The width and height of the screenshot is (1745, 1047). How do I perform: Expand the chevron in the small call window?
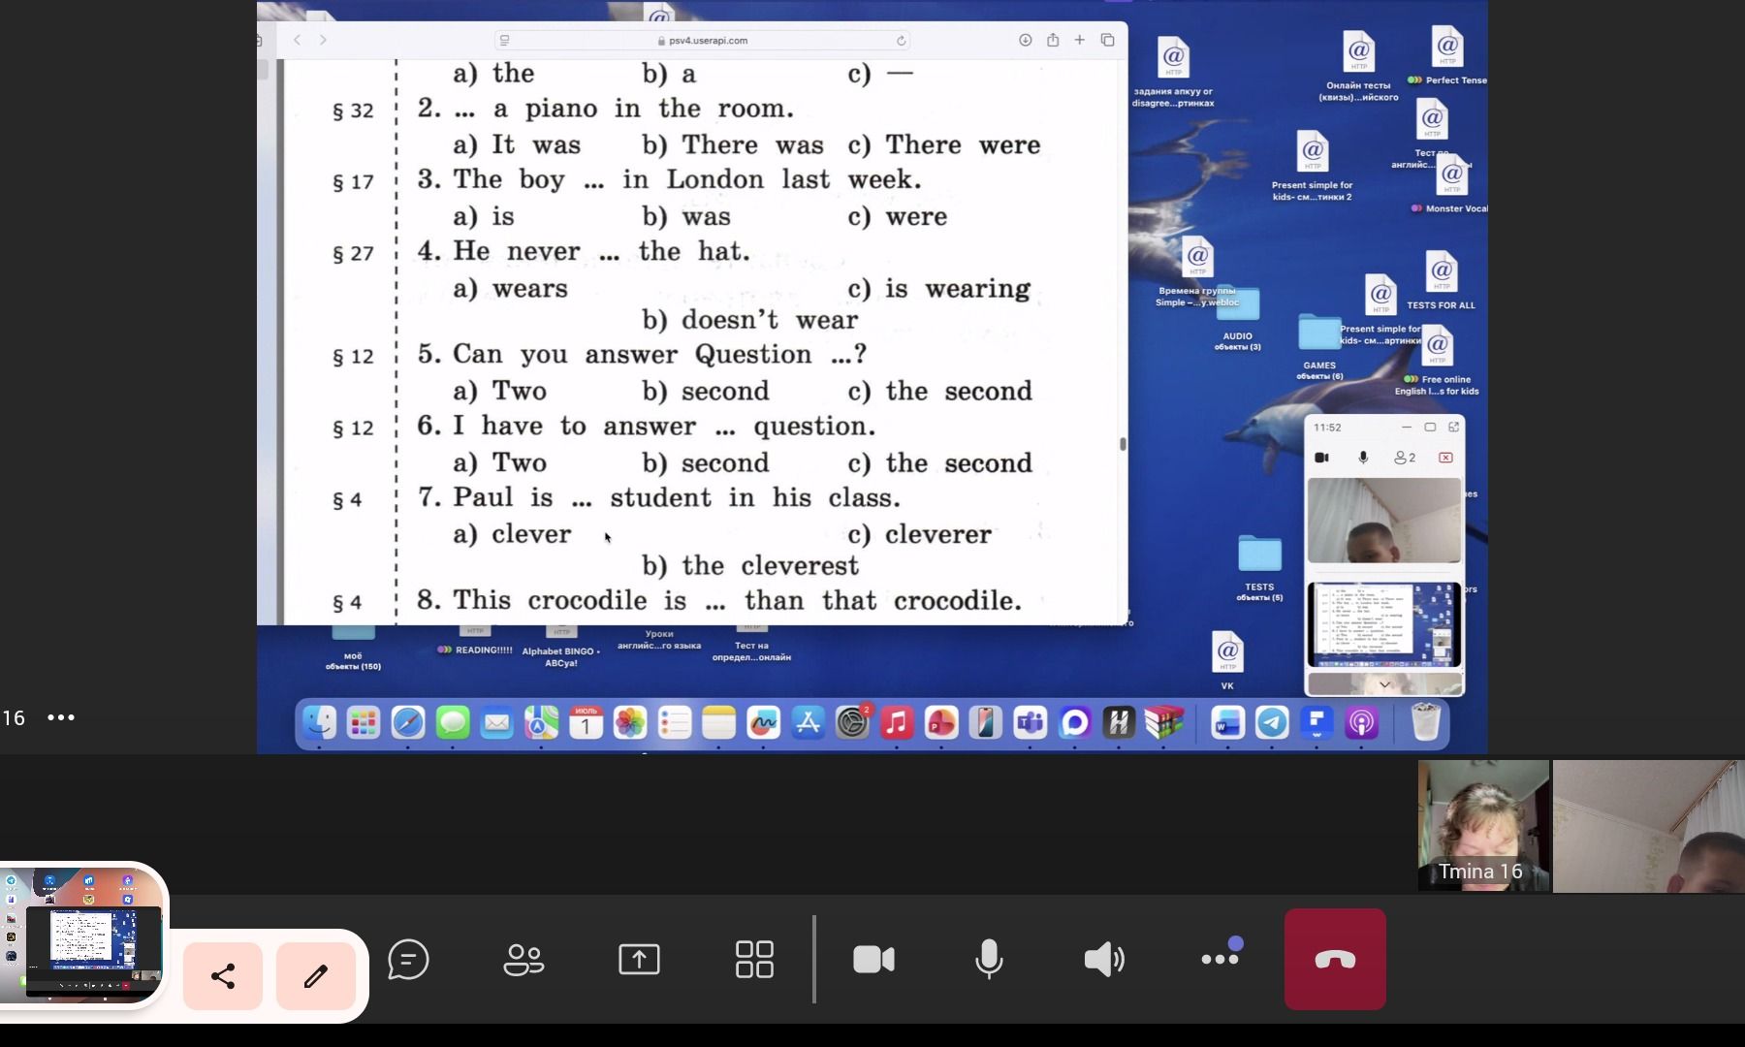click(1384, 684)
